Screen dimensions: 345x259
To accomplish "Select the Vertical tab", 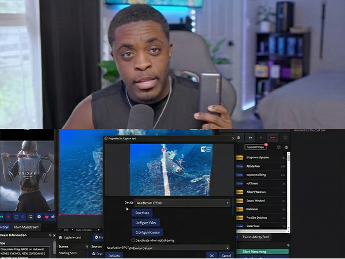I will point(5,227).
